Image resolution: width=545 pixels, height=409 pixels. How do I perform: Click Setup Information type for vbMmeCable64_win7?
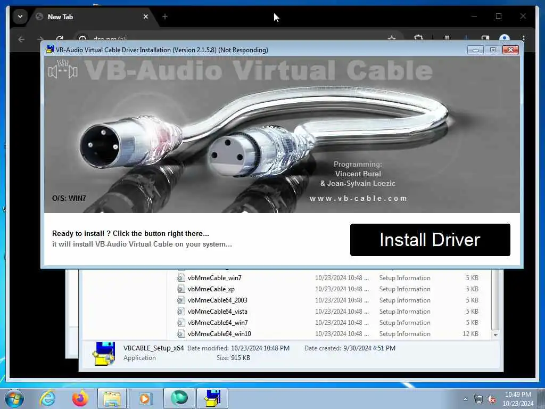pos(404,322)
